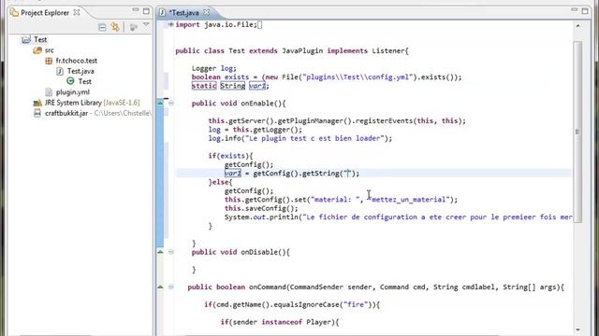The width and height of the screenshot is (599, 336).
Task: Click the craftbukkit.jar jar icon
Action: point(37,113)
